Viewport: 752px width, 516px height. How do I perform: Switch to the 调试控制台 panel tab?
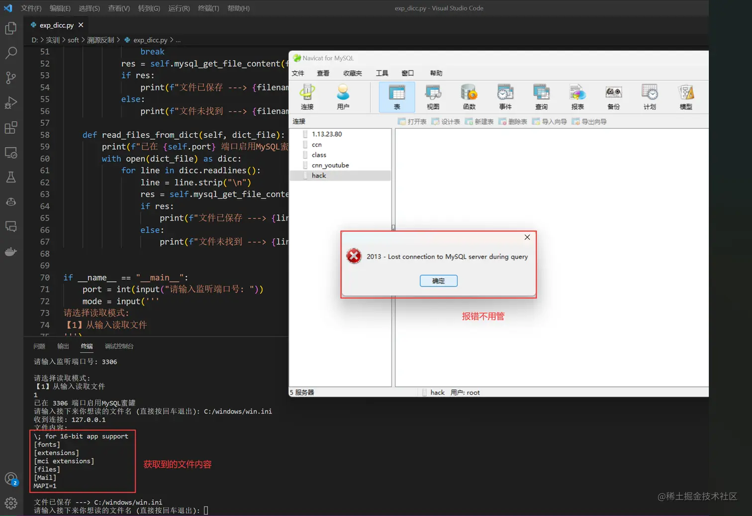point(119,346)
